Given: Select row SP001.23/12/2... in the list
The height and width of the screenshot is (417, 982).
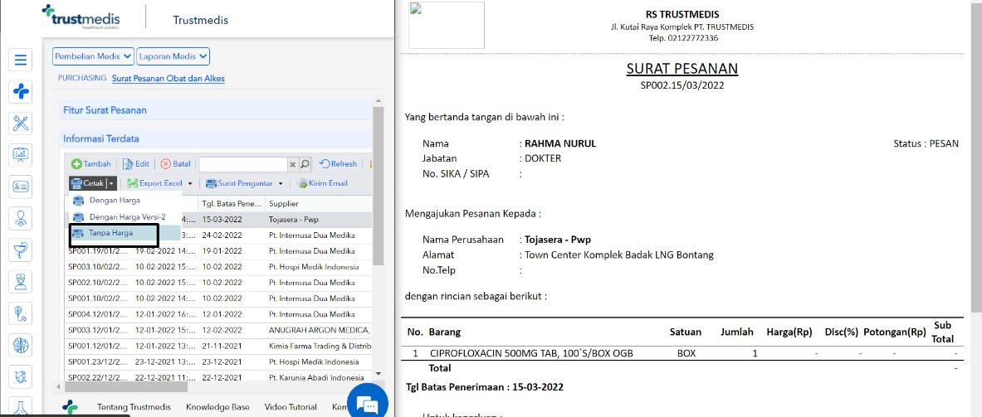Looking at the screenshot, I should (218, 362).
